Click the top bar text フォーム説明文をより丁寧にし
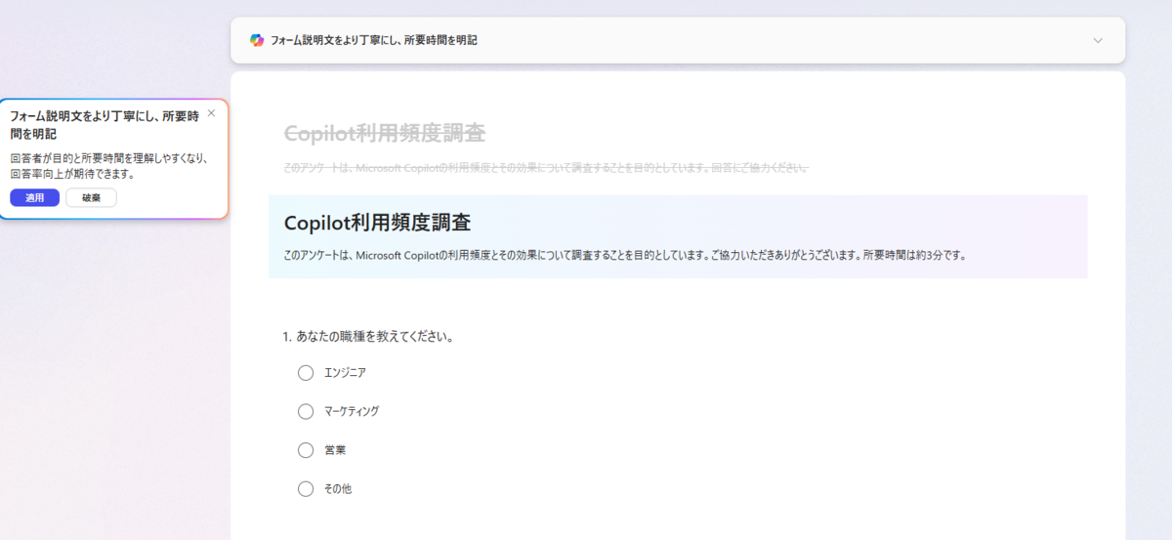Screen dimensions: 1172x540 click(373, 40)
